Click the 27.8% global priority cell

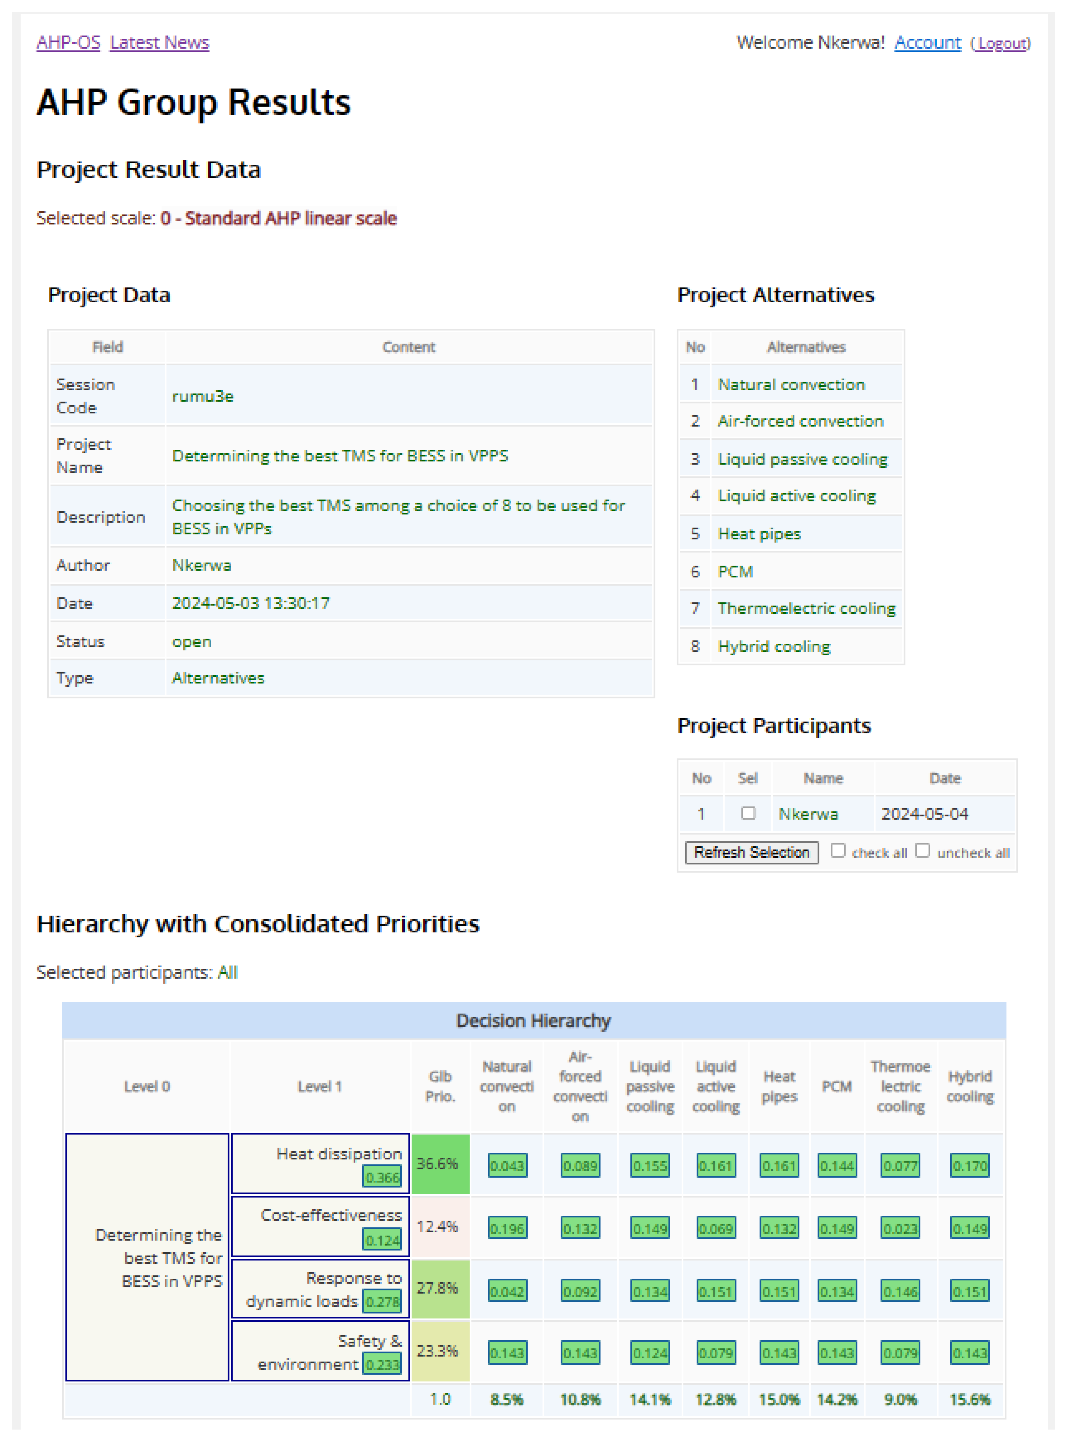(x=440, y=1288)
